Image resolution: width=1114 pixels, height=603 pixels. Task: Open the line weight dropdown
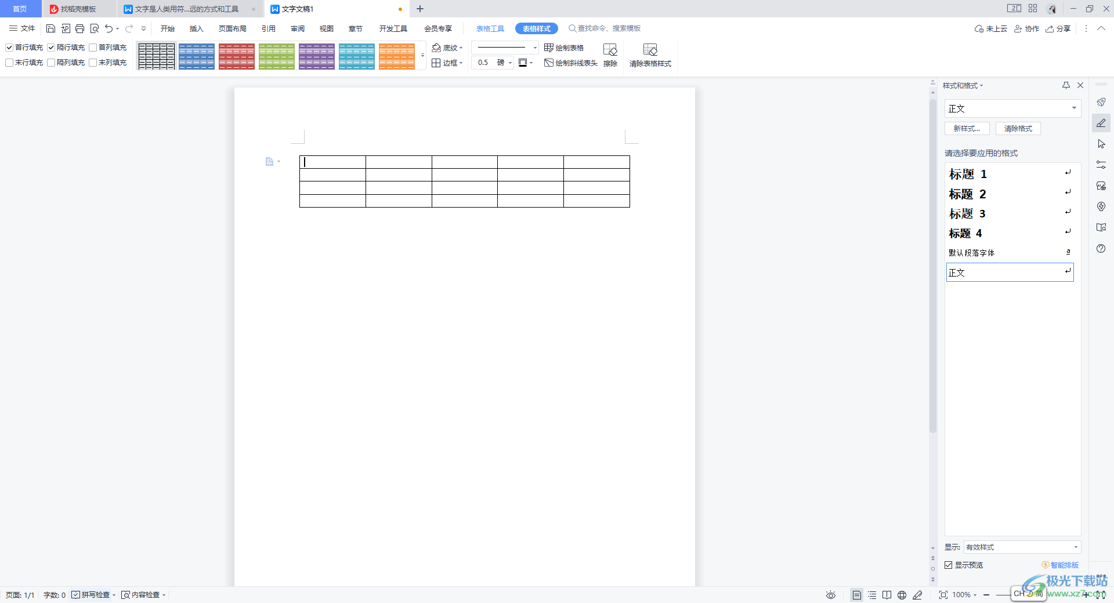pyautogui.click(x=511, y=63)
